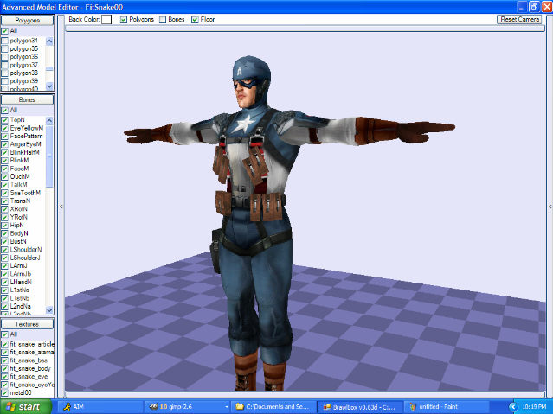Click Bones list scroll down arrow

tap(49, 310)
